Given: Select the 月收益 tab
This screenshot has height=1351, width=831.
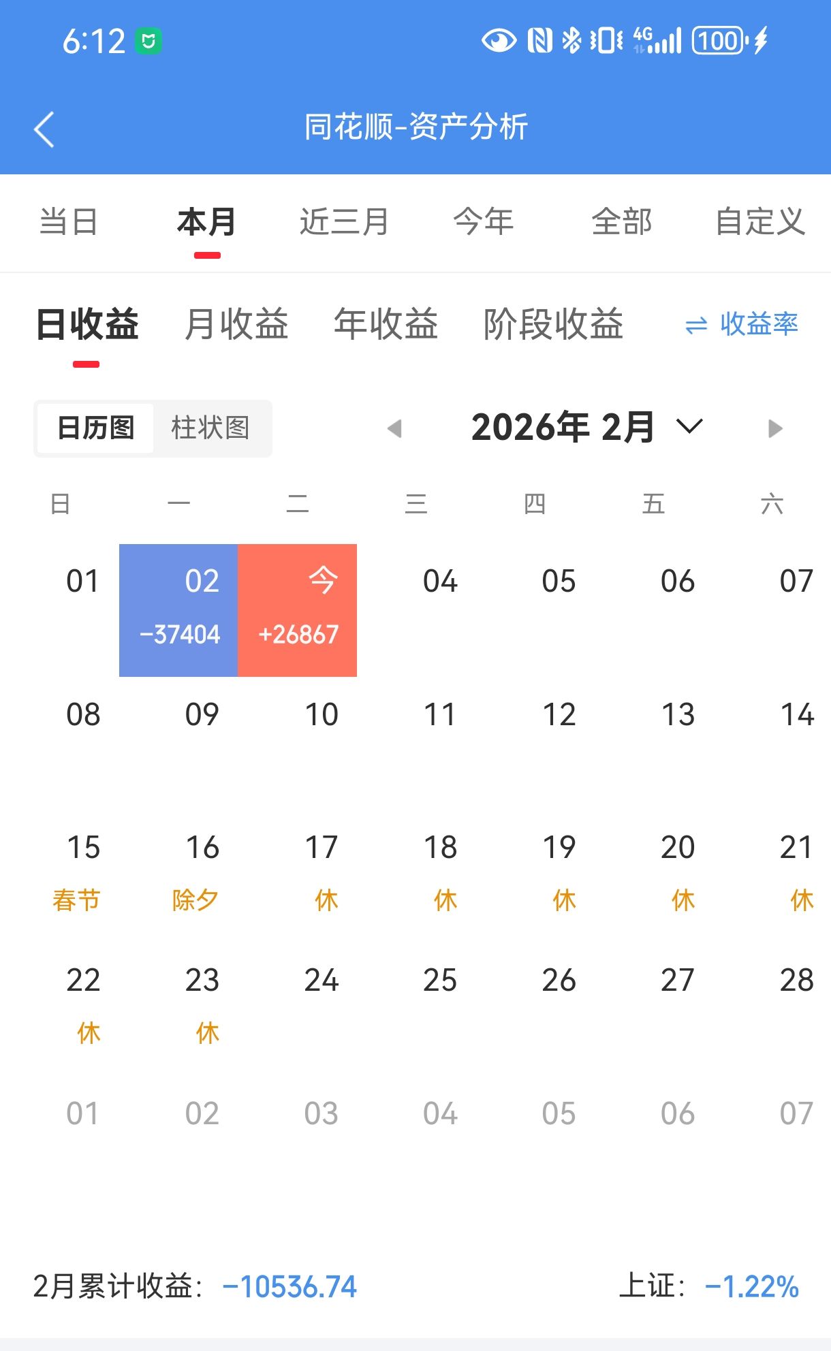Looking at the screenshot, I should click(236, 324).
